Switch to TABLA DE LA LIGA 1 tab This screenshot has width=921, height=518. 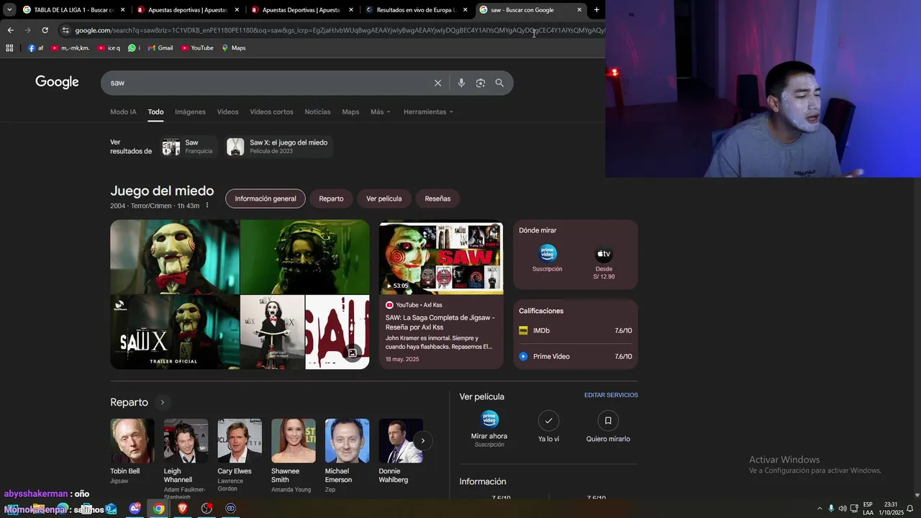[x=73, y=10]
